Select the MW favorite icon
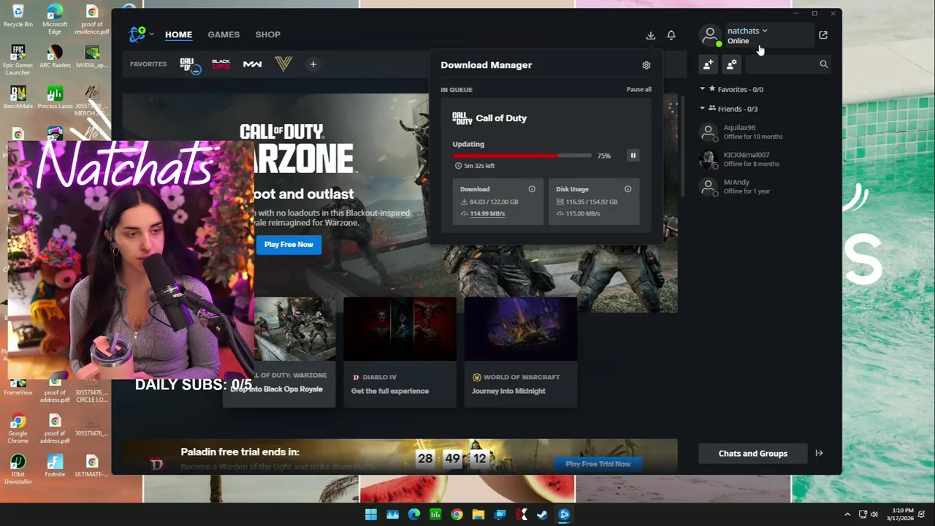The width and height of the screenshot is (935, 526). (252, 64)
